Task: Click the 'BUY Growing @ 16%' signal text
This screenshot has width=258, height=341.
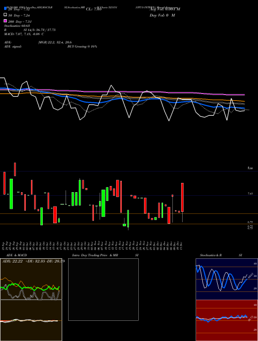Action: 82,47
